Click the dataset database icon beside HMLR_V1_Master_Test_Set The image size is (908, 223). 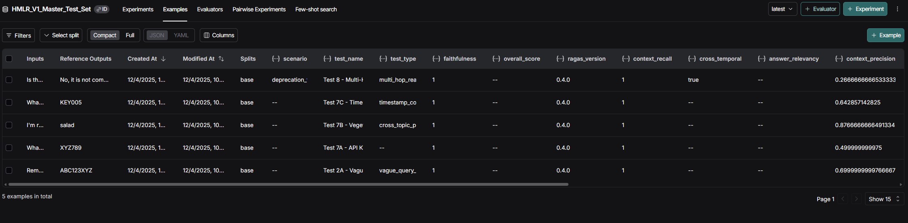pyautogui.click(x=5, y=9)
